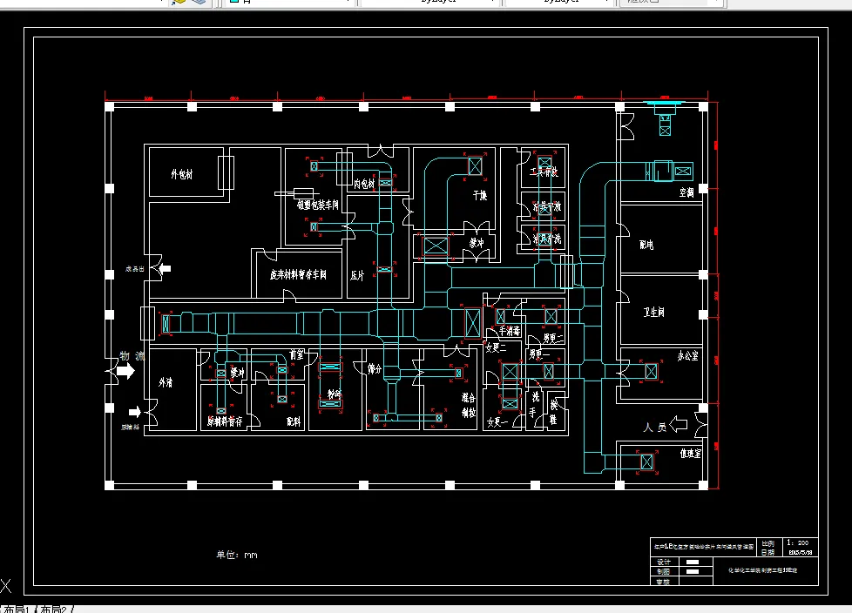Select the 外清 room label

[166, 383]
